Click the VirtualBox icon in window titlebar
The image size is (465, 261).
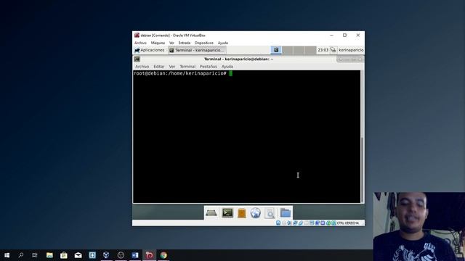click(x=137, y=36)
